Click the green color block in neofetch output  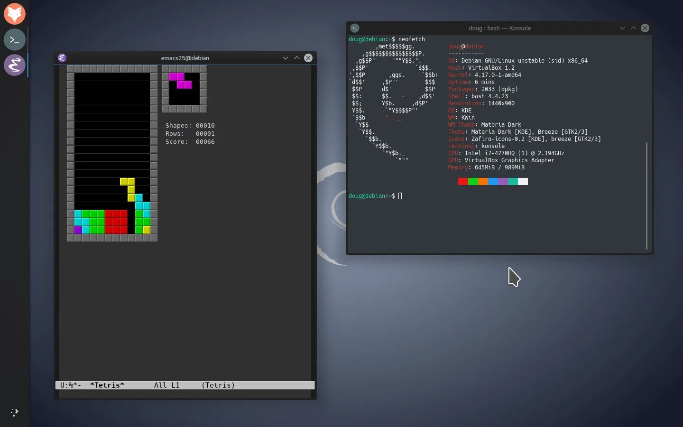click(473, 181)
